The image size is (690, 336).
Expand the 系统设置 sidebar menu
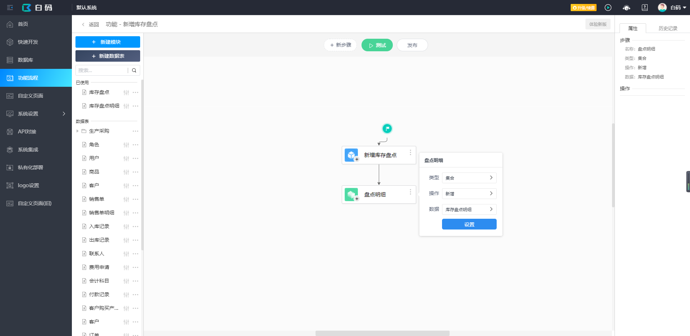[x=36, y=114]
